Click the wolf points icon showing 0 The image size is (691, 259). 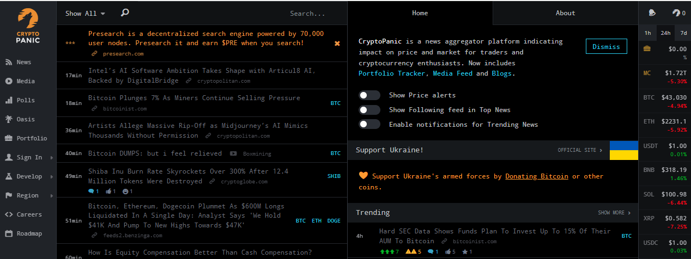678,13
